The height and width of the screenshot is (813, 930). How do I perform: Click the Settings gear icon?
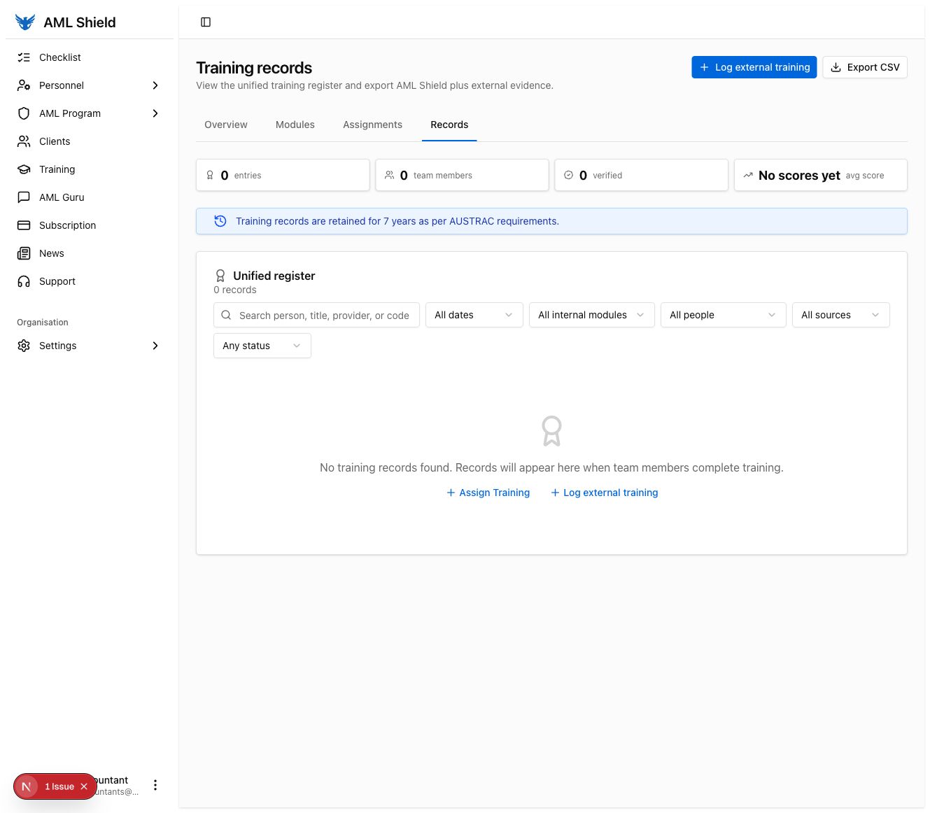[24, 346]
